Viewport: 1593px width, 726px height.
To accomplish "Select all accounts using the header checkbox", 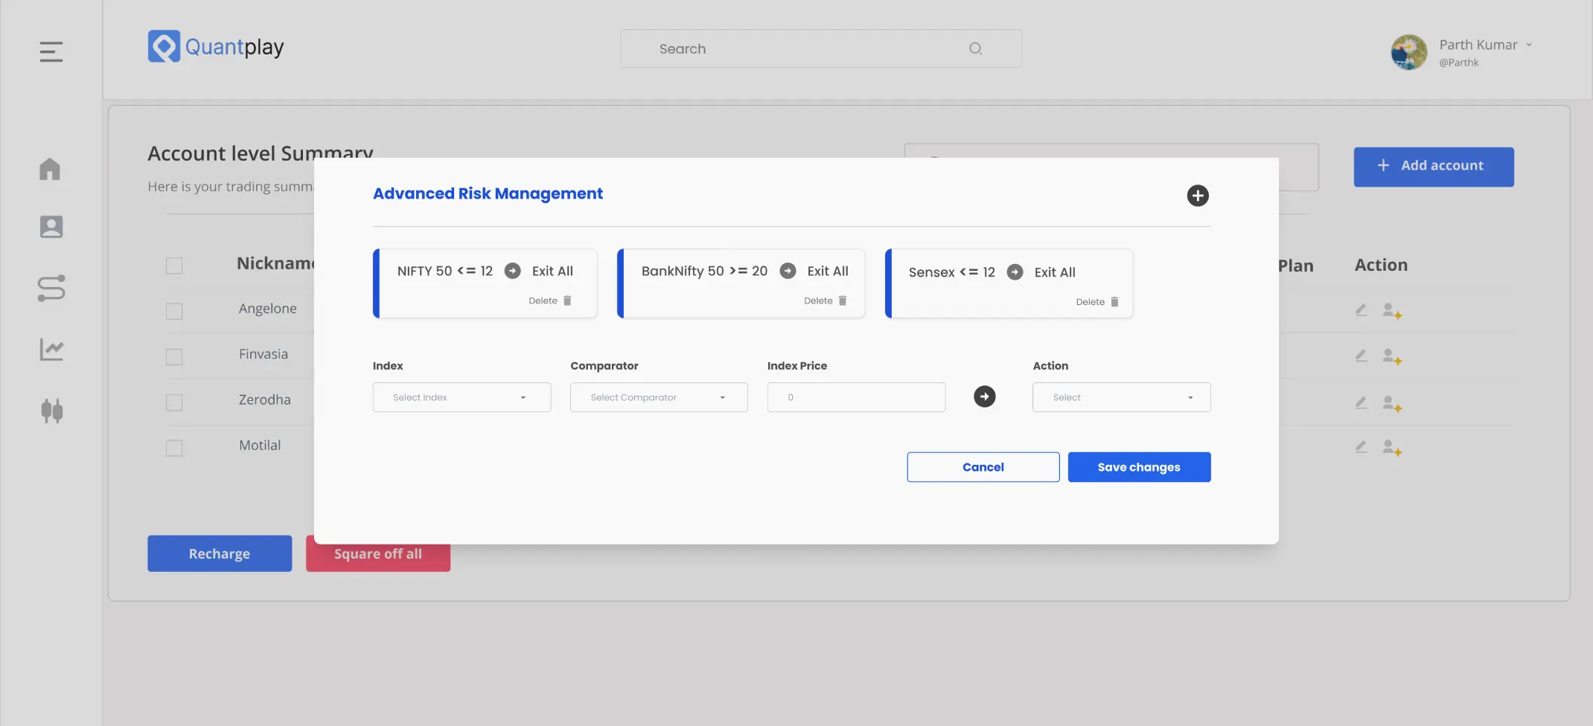I will (x=174, y=265).
